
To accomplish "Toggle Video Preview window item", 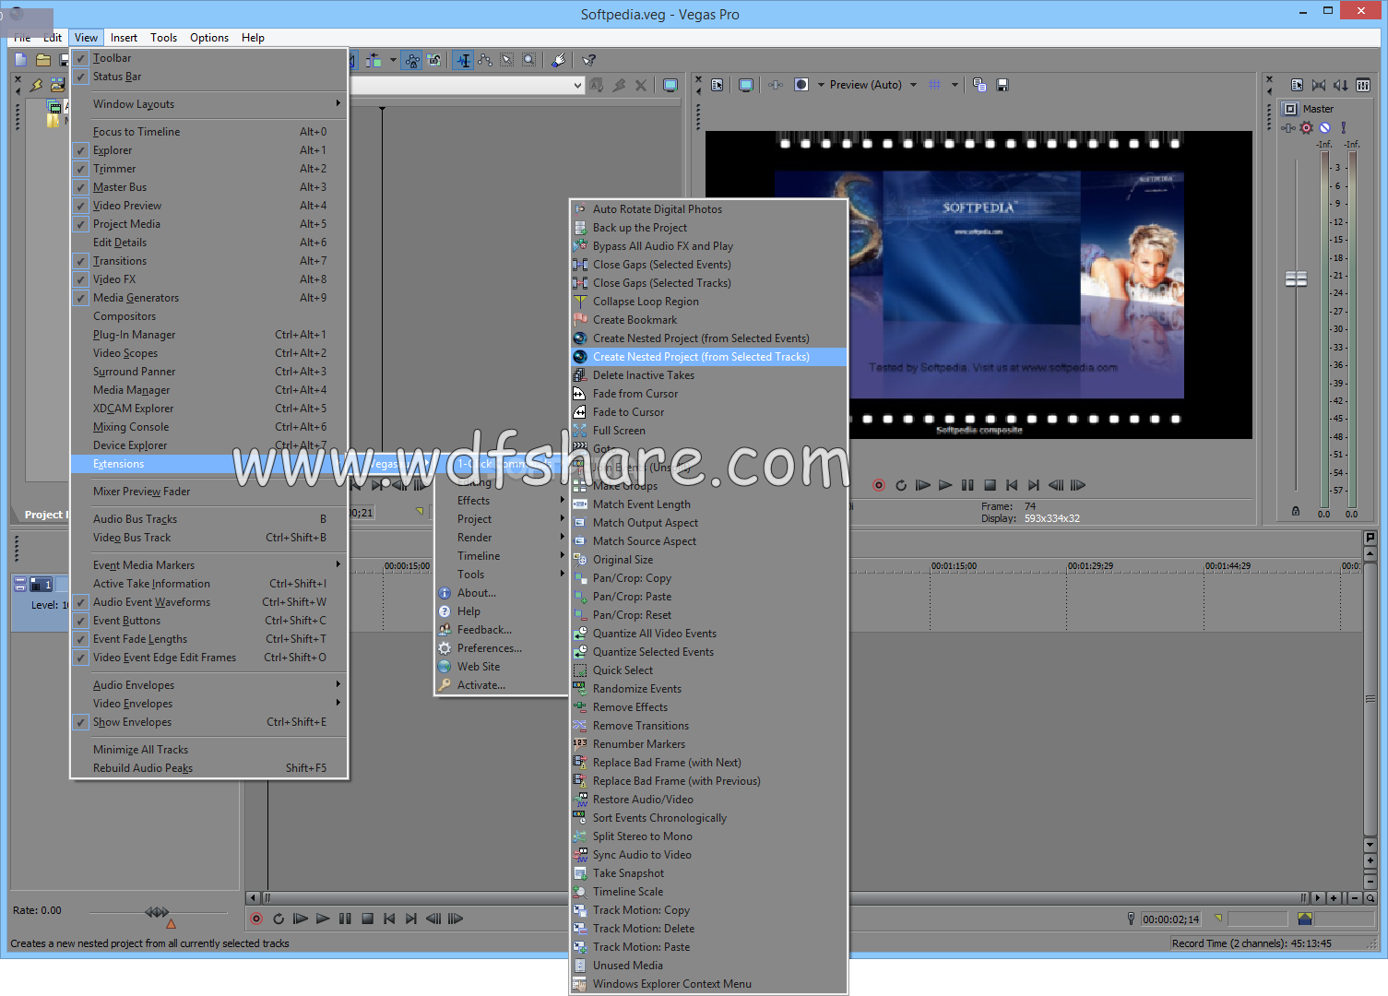I will [209, 206].
